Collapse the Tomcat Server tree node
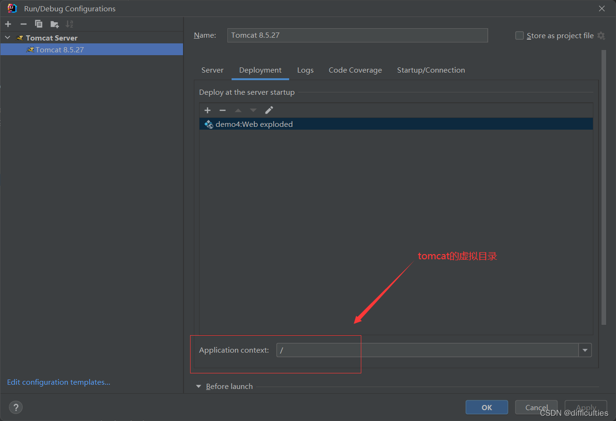 pyautogui.click(x=8, y=38)
